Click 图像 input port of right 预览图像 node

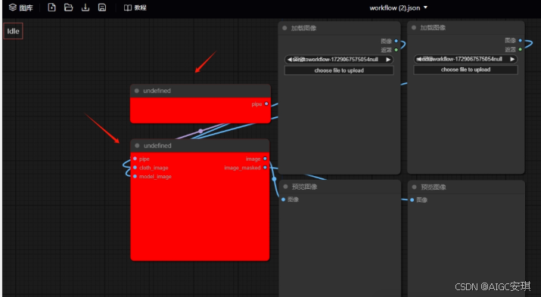(x=412, y=200)
